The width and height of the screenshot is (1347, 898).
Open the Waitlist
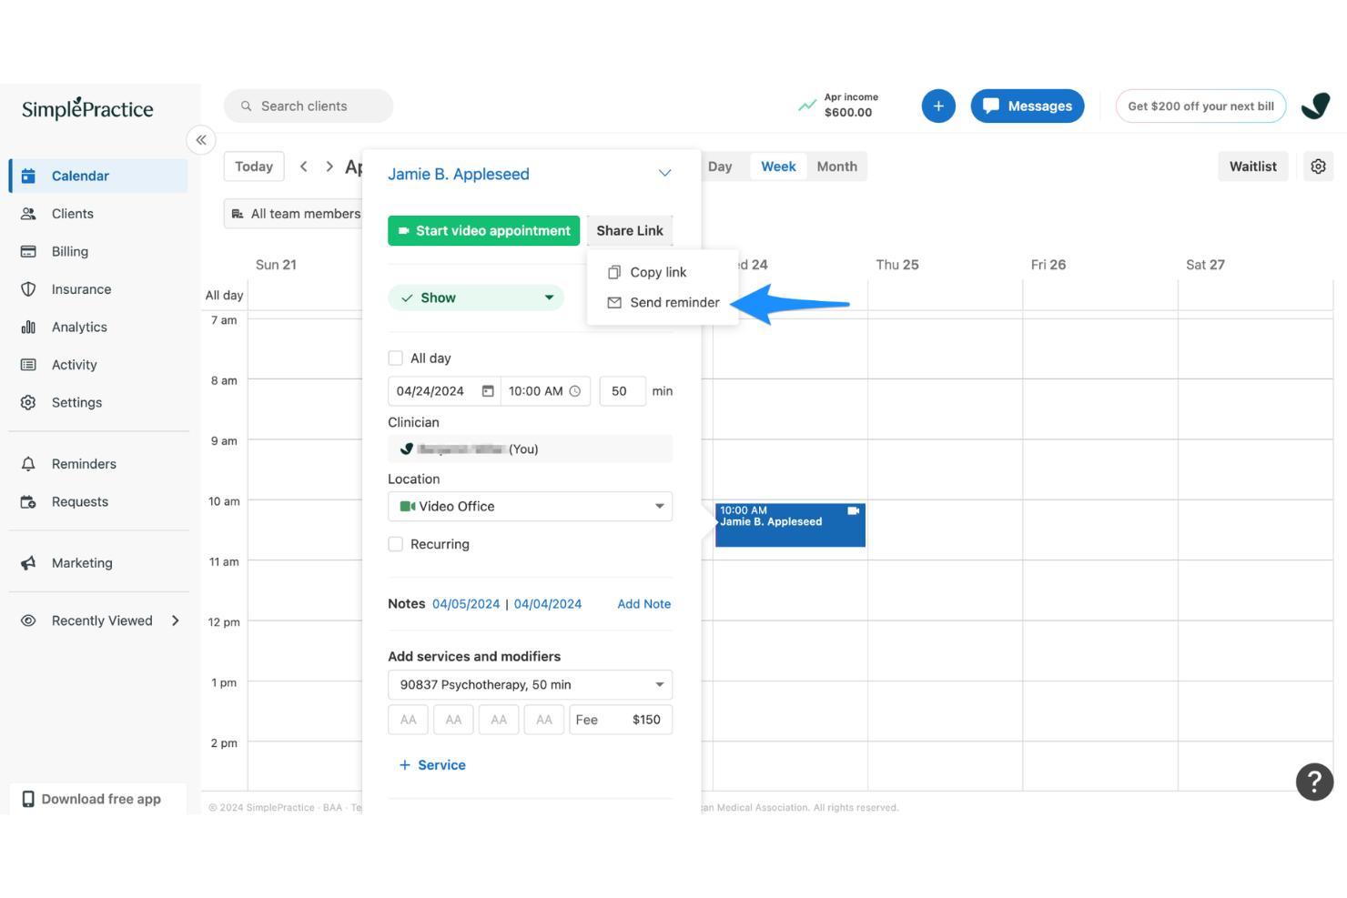point(1252,166)
